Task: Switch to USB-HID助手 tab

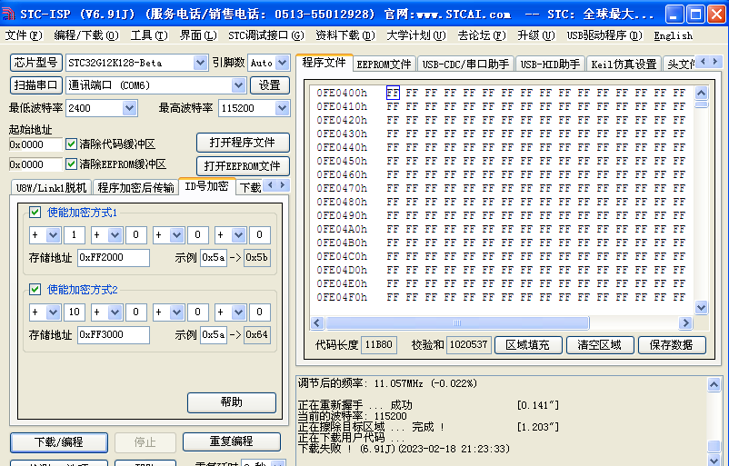Action: click(551, 64)
